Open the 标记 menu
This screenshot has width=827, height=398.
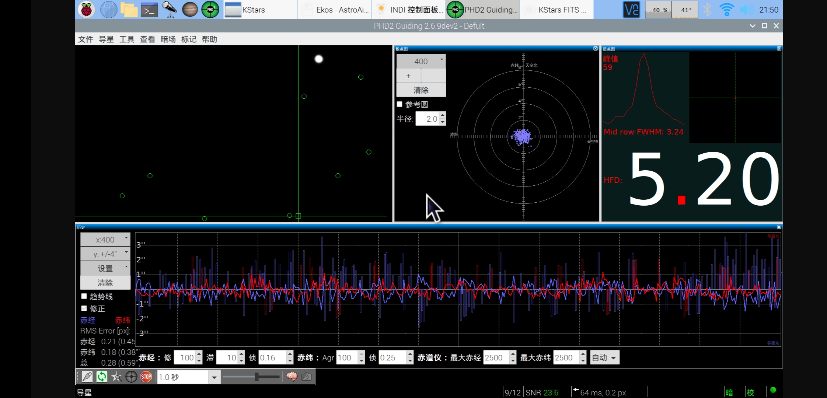click(x=189, y=39)
